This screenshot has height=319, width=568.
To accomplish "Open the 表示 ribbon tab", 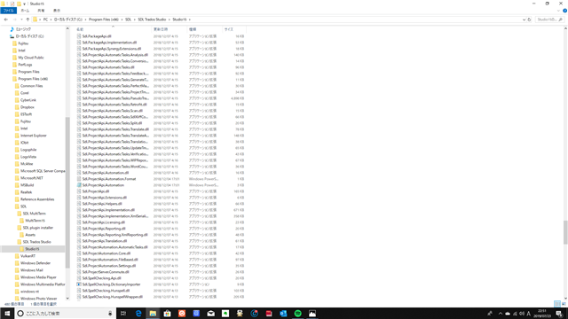I will 57,11.
